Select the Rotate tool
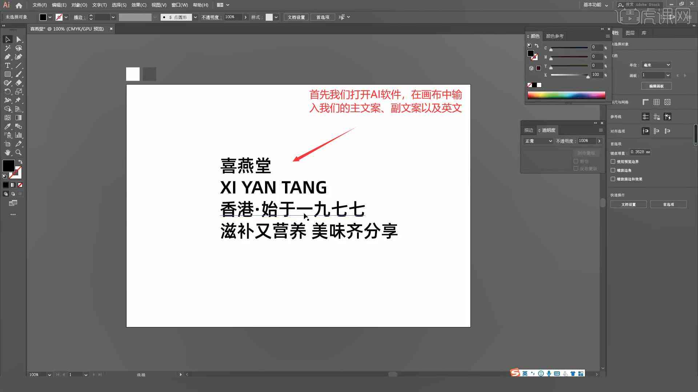Viewport: 698px width, 392px height. pyautogui.click(x=7, y=92)
